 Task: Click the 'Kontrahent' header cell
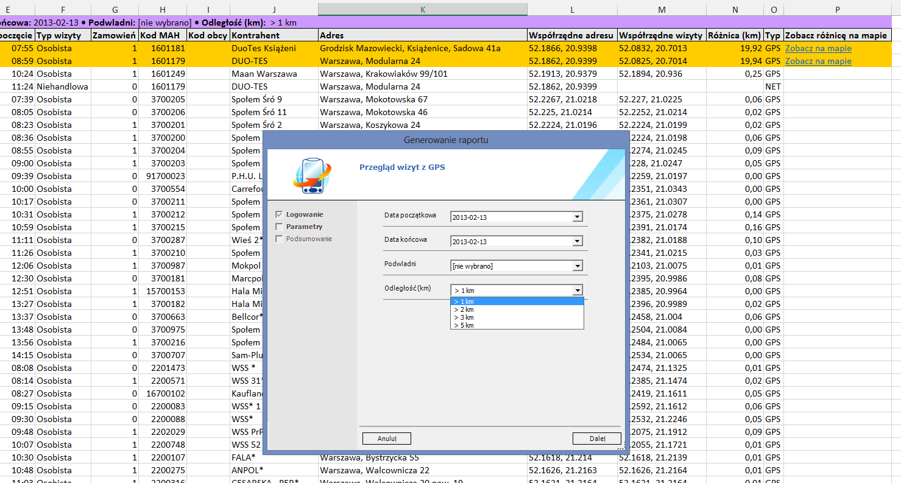tap(274, 35)
